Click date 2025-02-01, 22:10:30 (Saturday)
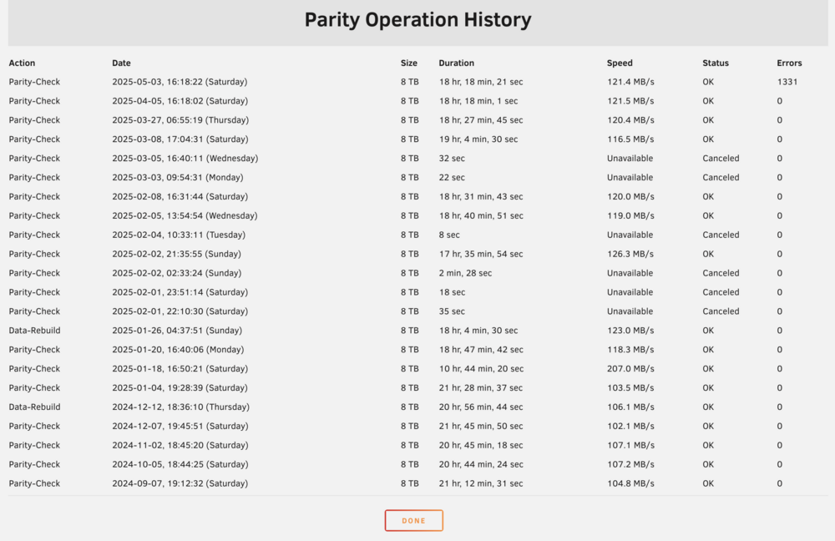 point(180,311)
